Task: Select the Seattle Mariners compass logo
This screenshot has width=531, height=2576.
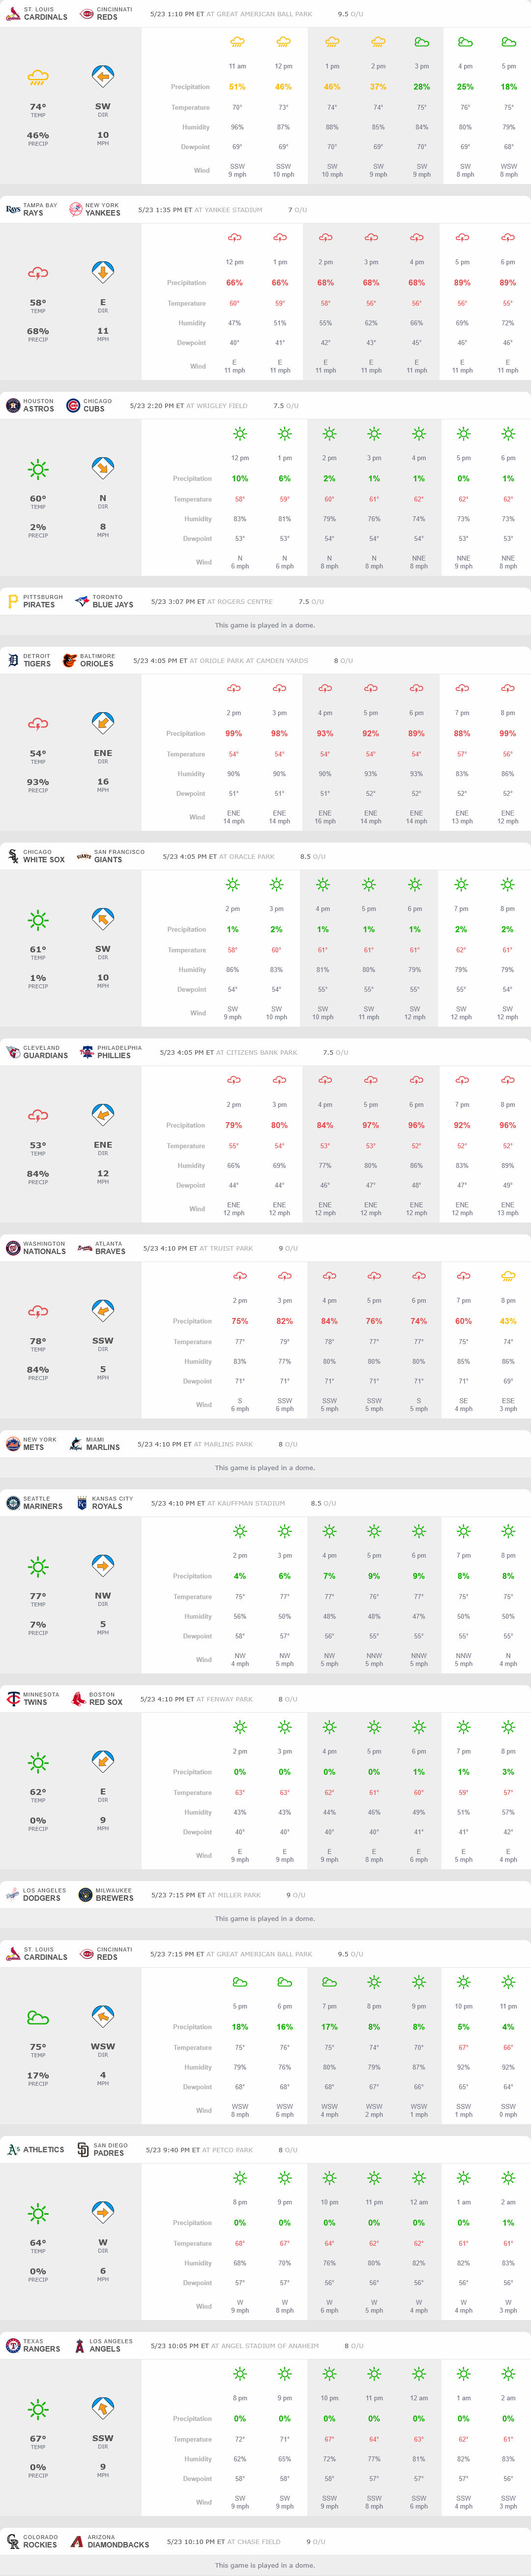Action: click(13, 1503)
